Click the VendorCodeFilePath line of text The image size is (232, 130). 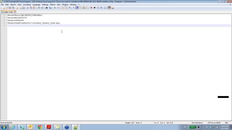click(33, 23)
